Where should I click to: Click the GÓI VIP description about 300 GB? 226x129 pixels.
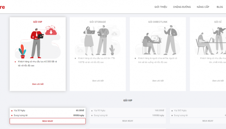point(37,63)
